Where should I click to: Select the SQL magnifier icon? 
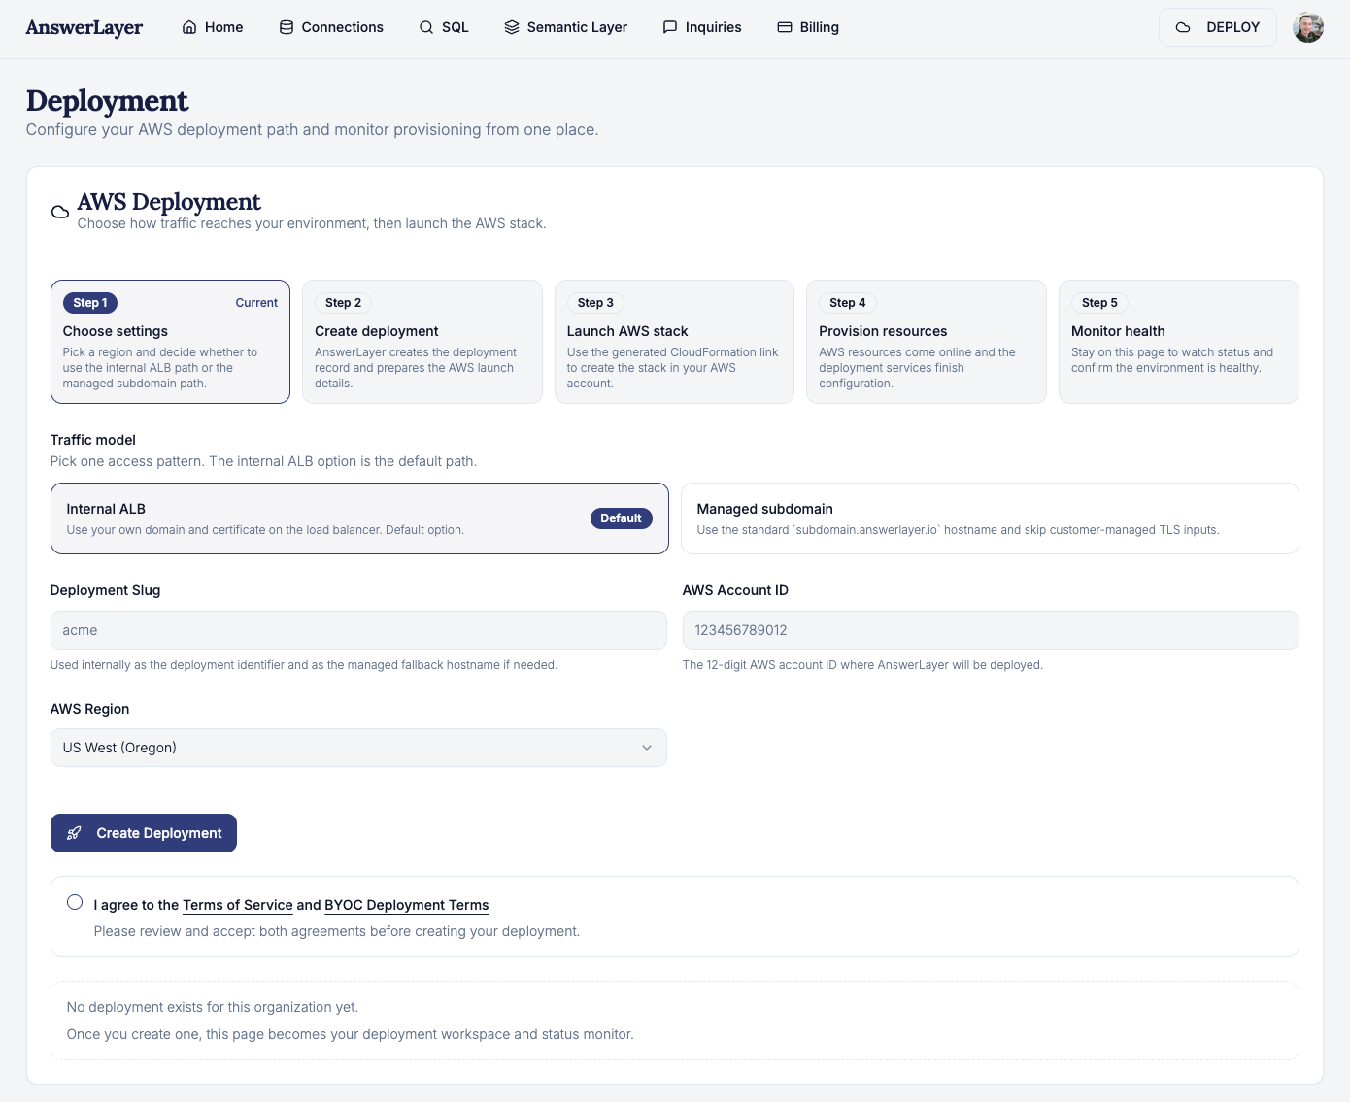click(x=426, y=27)
